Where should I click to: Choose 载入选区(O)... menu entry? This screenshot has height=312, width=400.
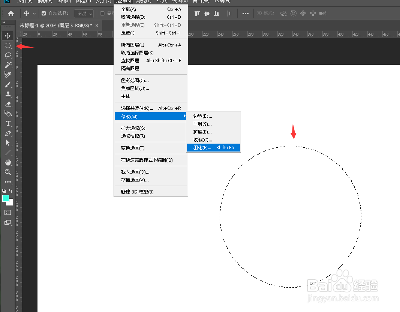[x=151, y=172]
